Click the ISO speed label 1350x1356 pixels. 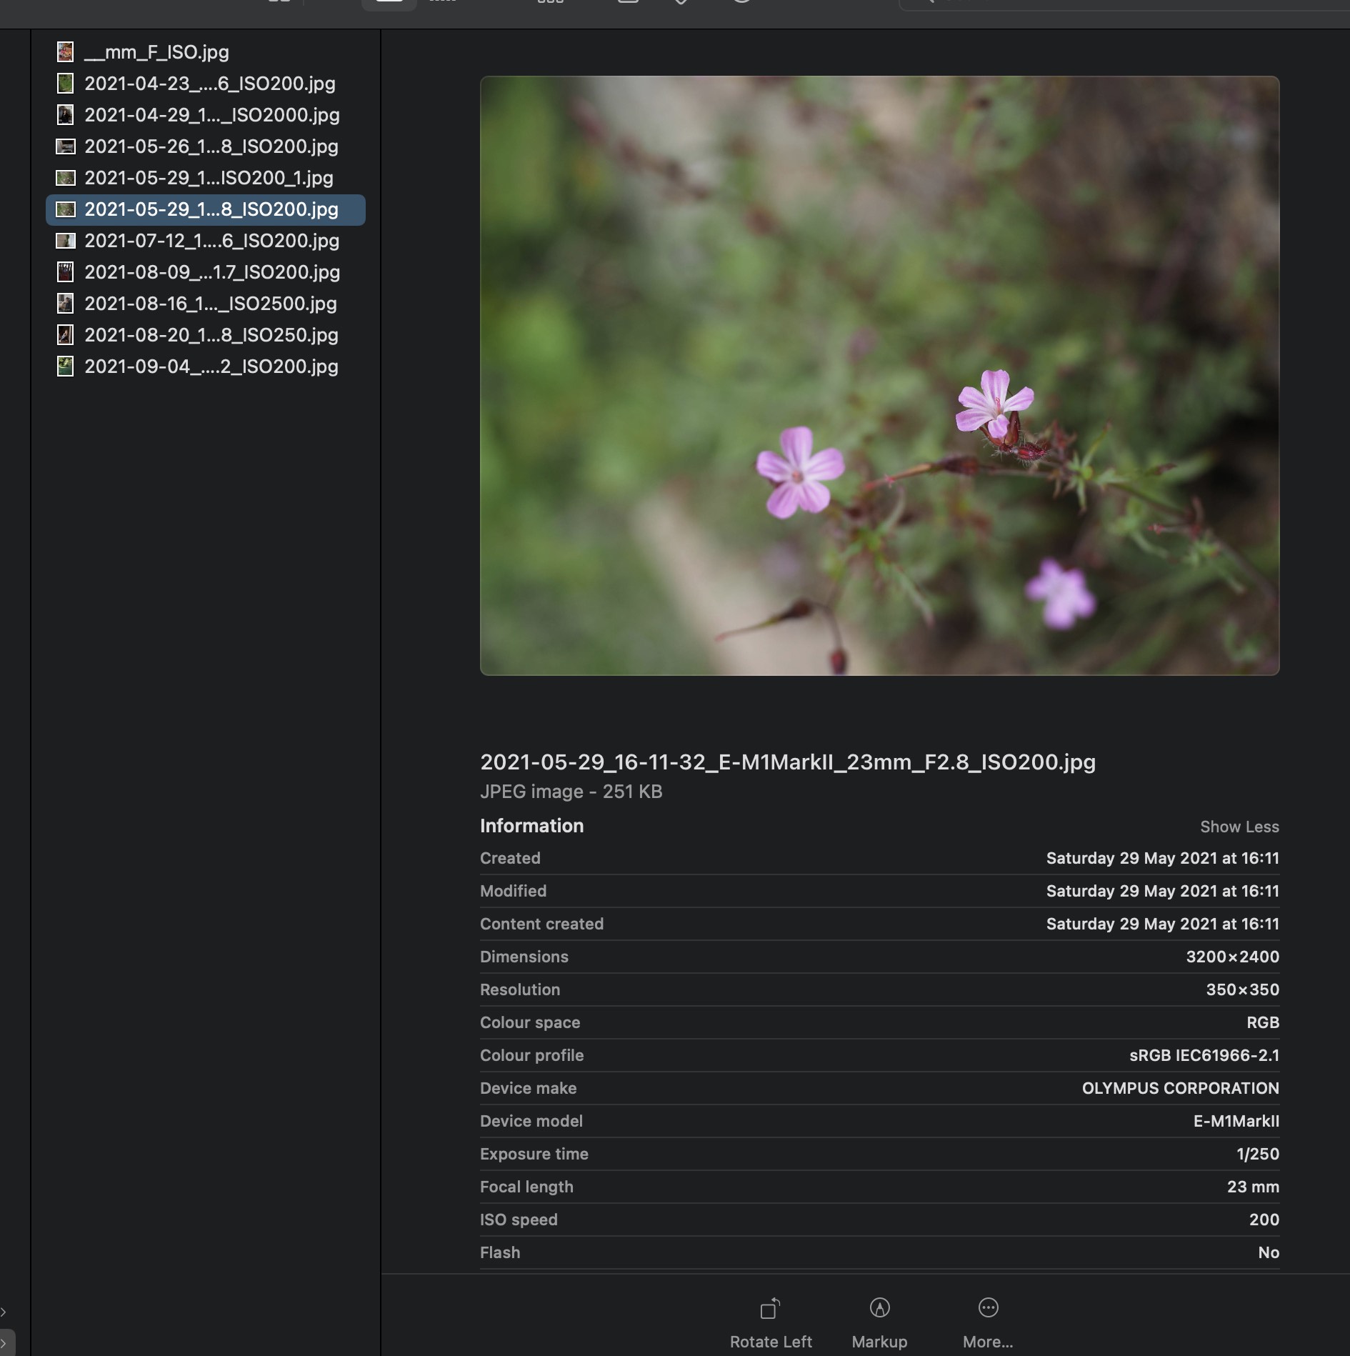tap(519, 1220)
